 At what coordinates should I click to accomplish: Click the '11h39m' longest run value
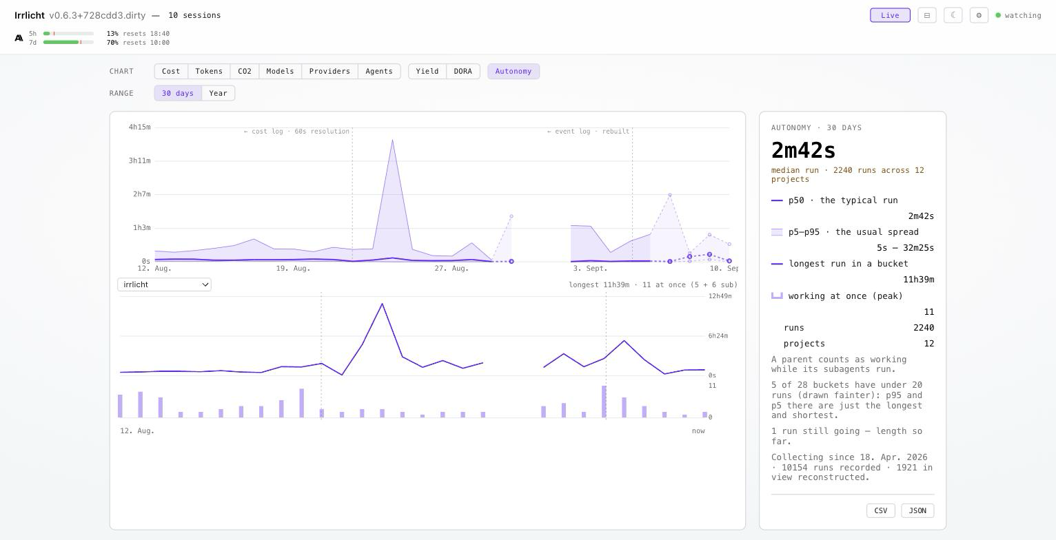(x=919, y=280)
